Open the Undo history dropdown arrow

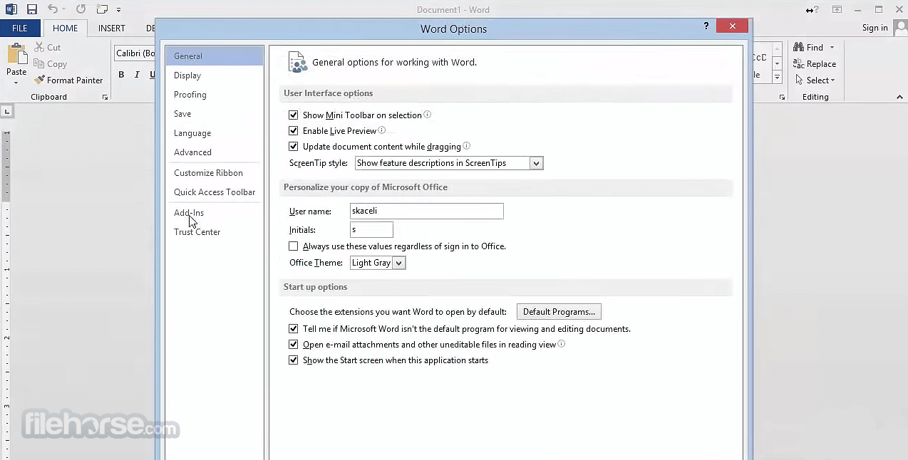click(x=63, y=9)
